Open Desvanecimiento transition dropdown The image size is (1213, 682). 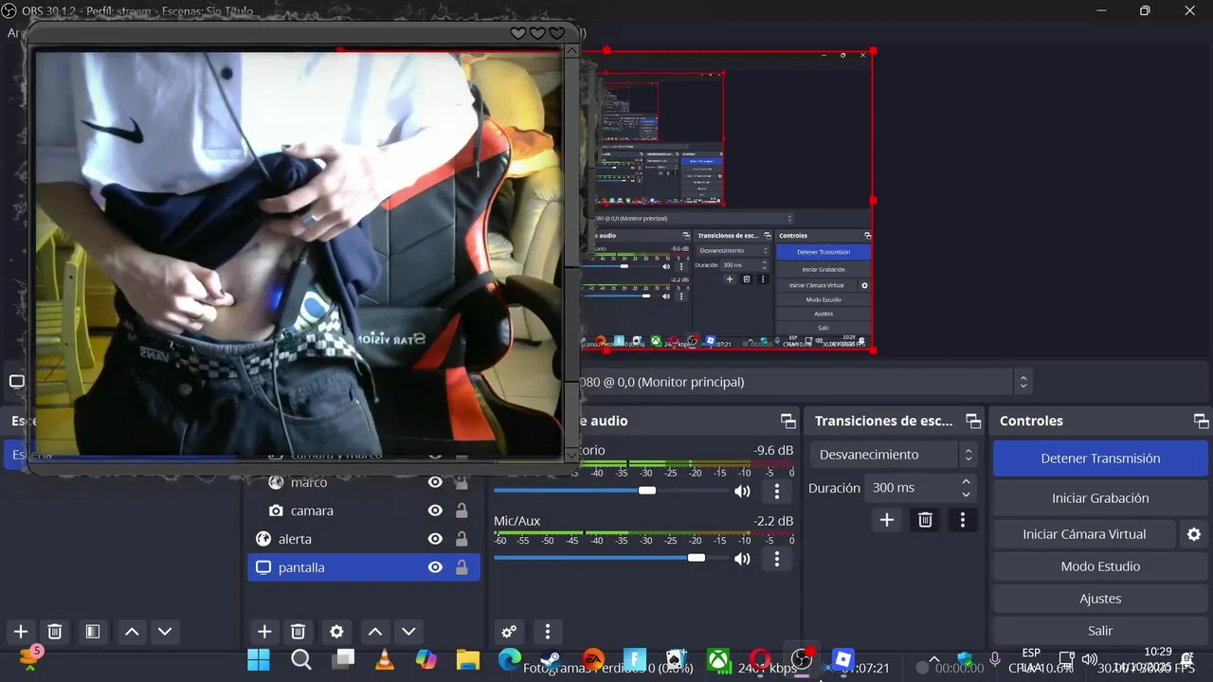pos(895,455)
